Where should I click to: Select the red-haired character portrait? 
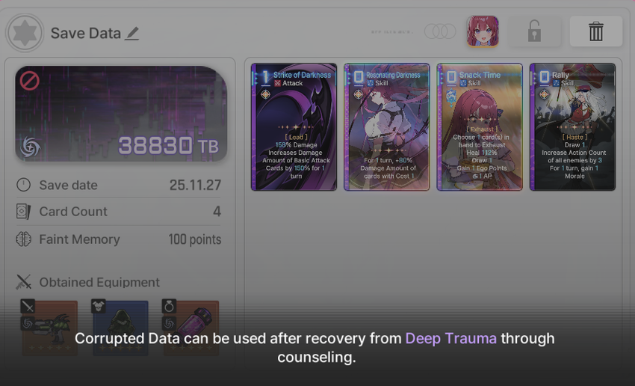point(483,31)
